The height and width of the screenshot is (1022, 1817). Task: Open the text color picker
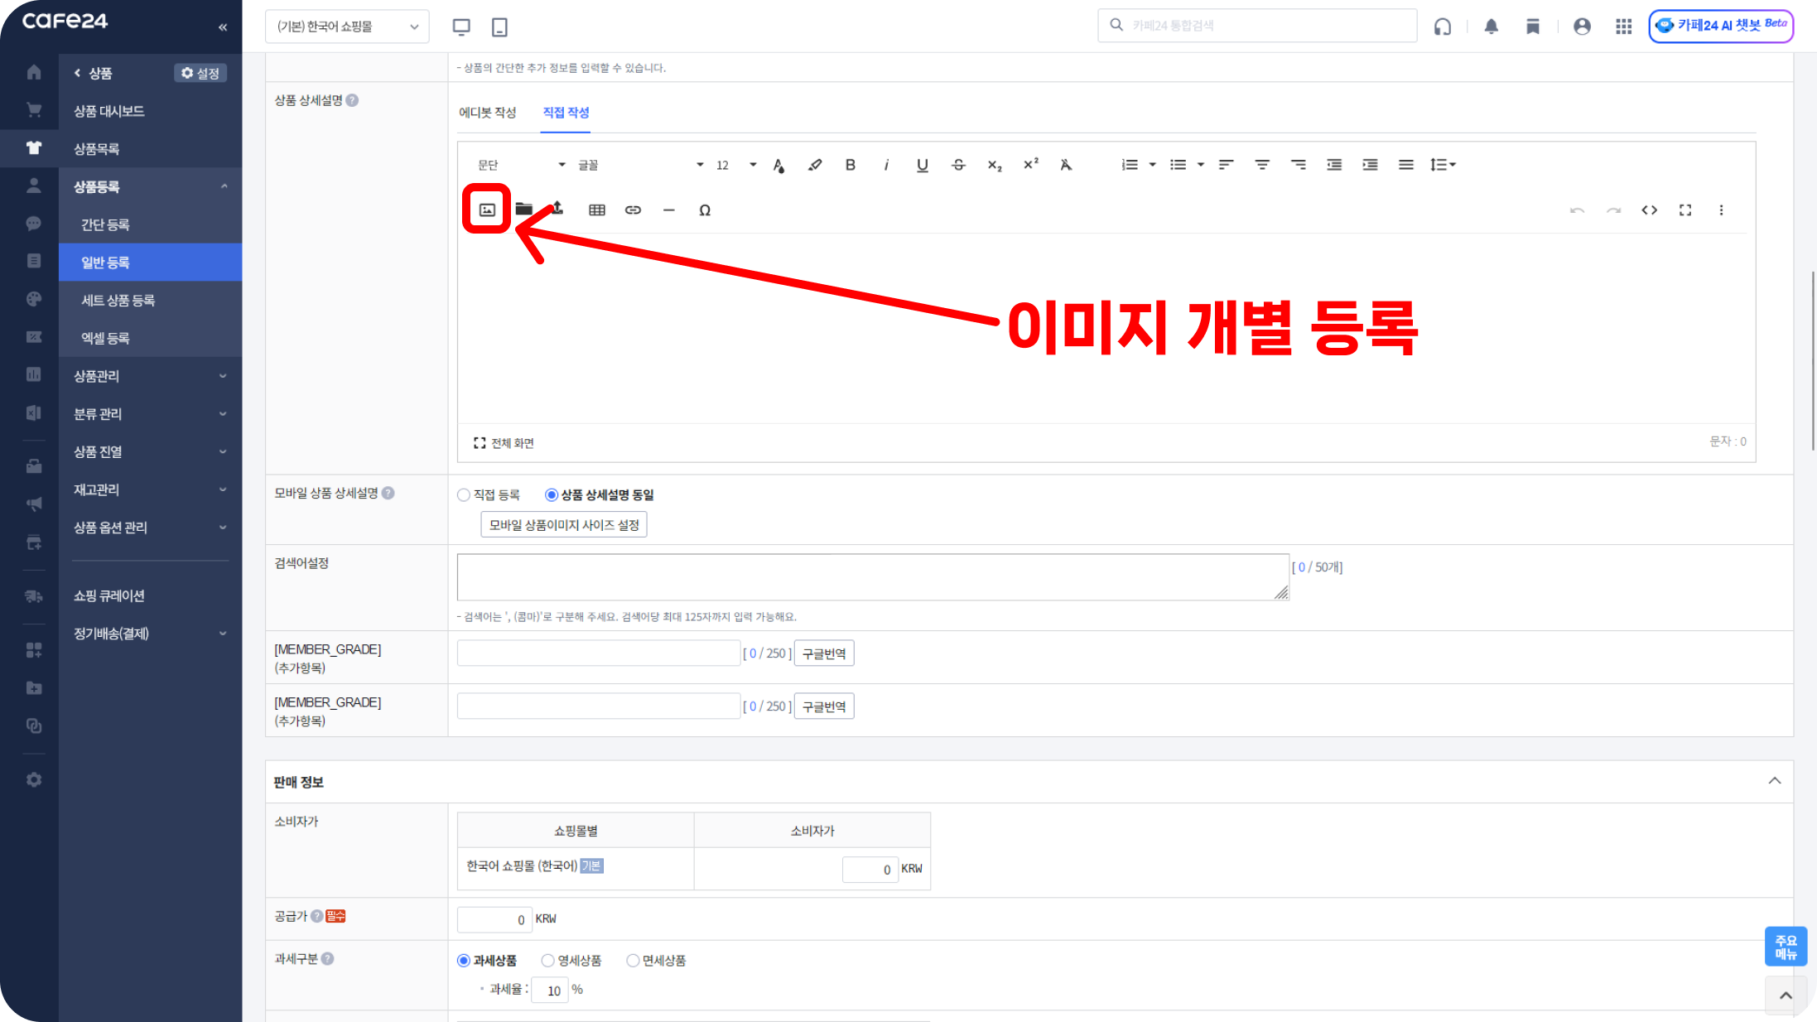click(778, 165)
